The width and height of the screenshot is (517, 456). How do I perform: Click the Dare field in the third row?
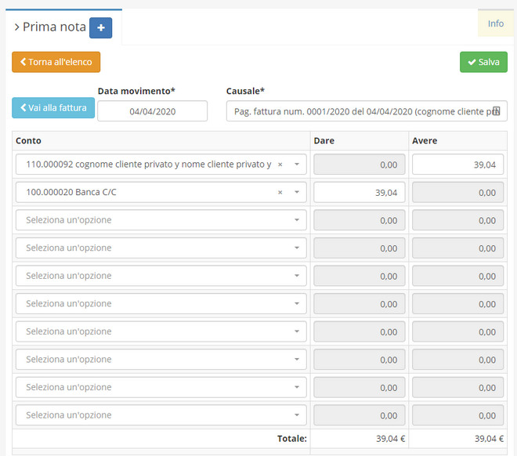pyautogui.click(x=360, y=220)
